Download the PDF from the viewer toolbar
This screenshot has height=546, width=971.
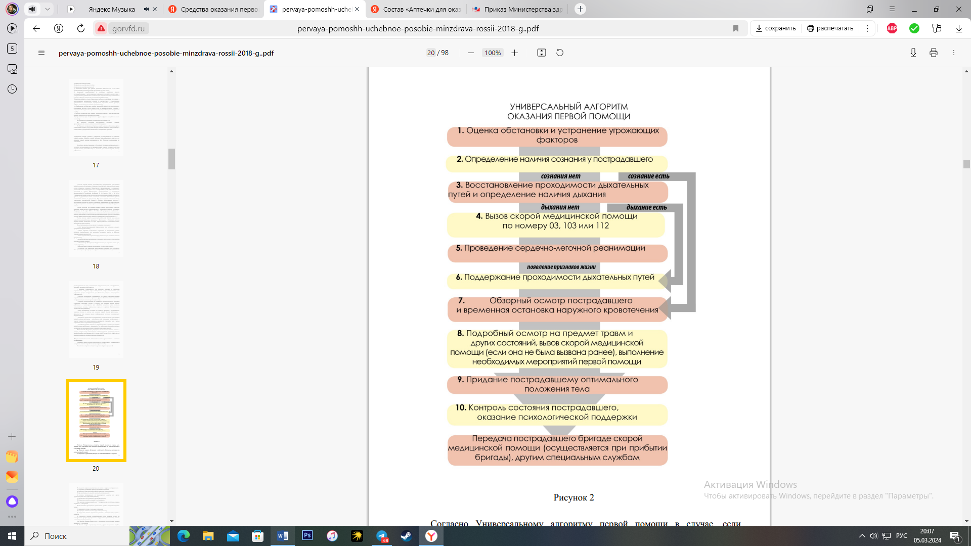[x=913, y=53]
